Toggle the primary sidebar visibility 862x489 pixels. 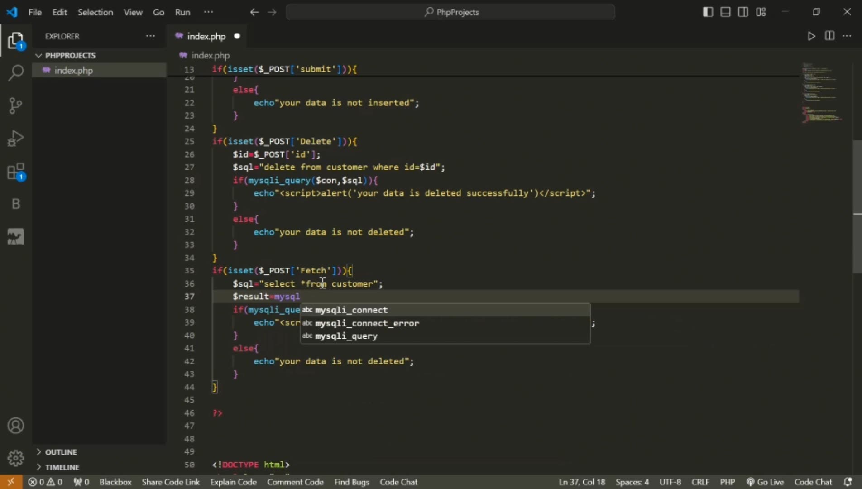[x=707, y=12]
